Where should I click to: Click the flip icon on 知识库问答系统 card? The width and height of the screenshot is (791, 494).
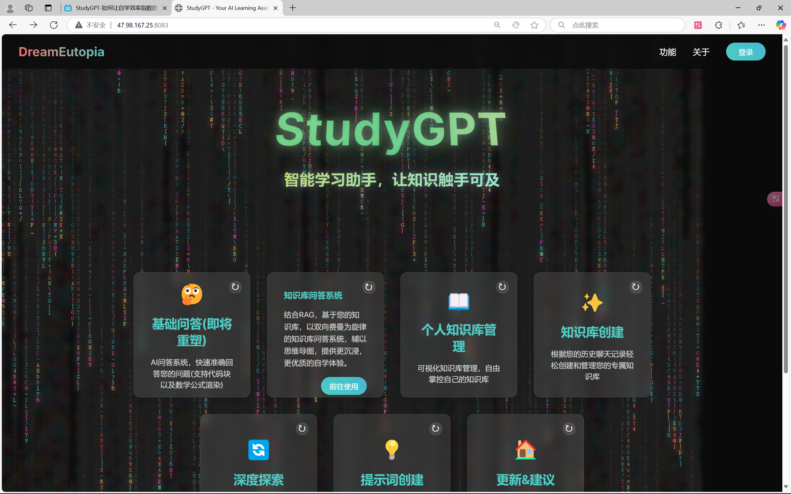[x=369, y=287]
